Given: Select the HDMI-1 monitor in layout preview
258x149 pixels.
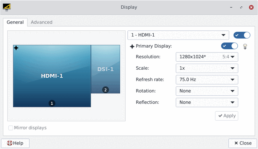Looking at the screenshot, I should pyautogui.click(x=52, y=76).
